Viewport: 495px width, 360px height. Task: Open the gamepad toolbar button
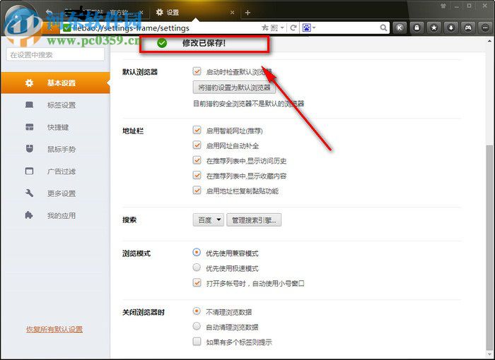click(468, 28)
